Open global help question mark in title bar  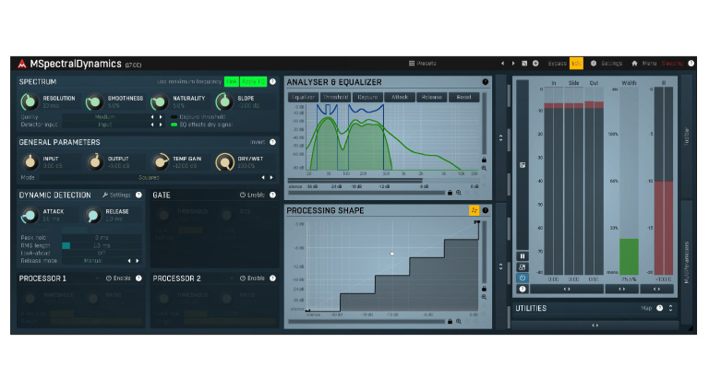[691, 64]
